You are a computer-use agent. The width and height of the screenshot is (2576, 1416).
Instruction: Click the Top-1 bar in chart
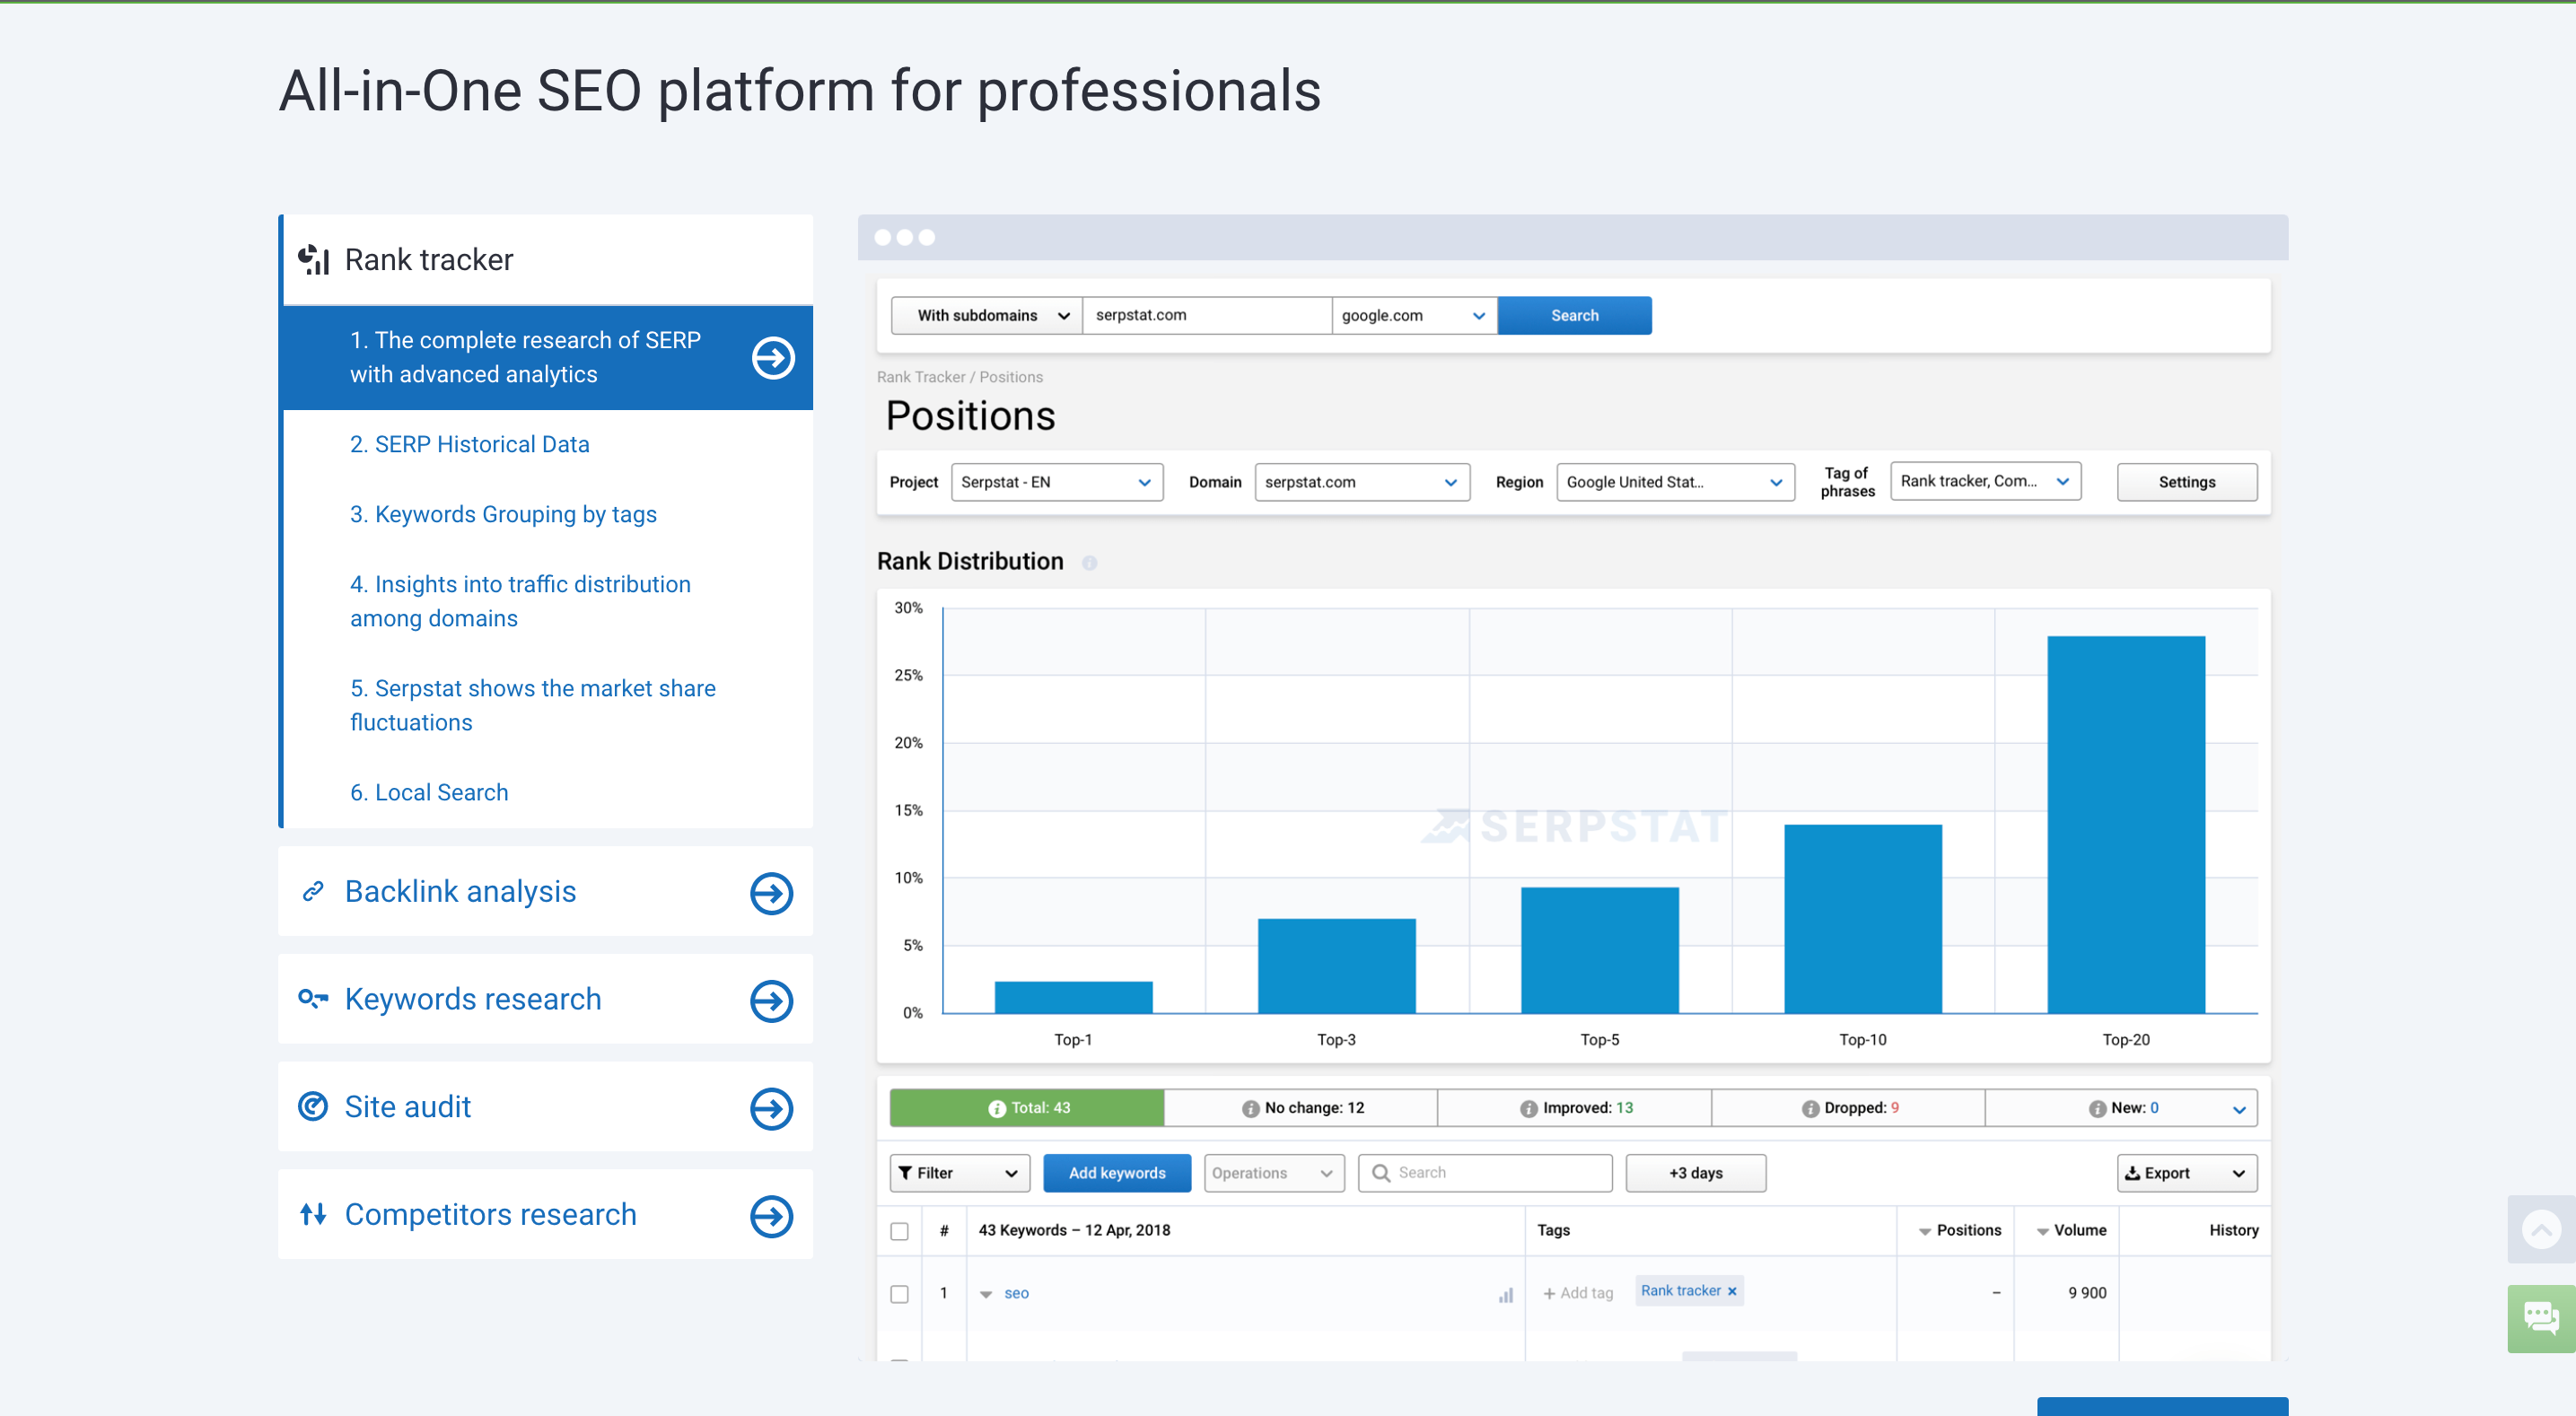pos(1073,997)
